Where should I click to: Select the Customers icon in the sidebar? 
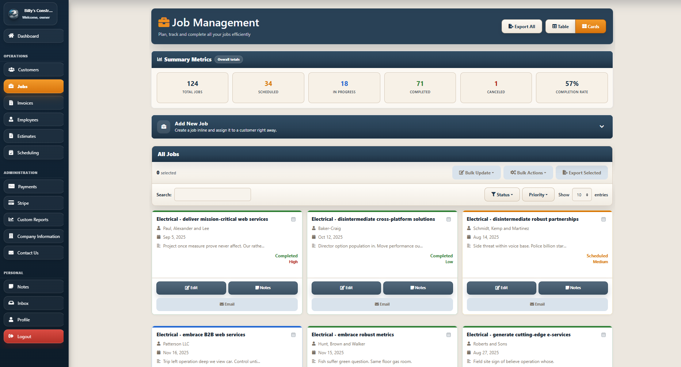coord(12,69)
